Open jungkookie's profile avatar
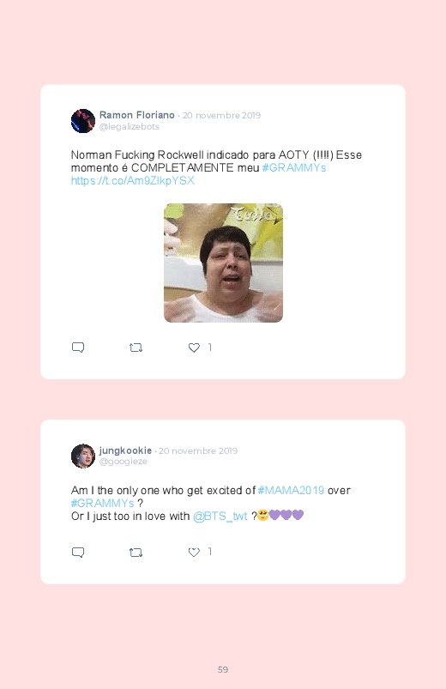This screenshot has width=446, height=689. tap(83, 456)
